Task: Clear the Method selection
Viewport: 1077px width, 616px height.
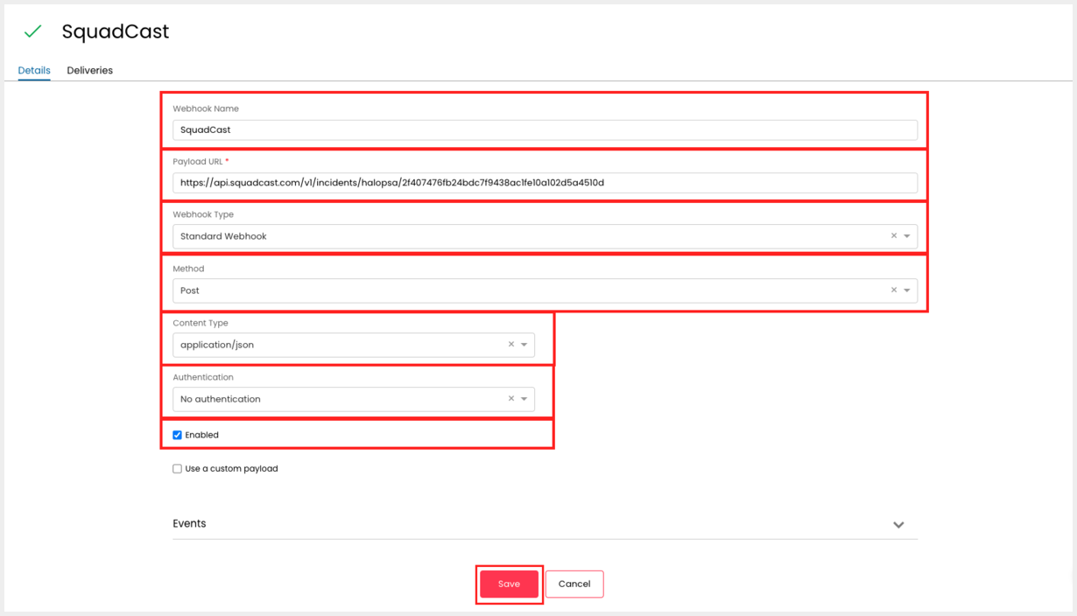Action: 893,290
